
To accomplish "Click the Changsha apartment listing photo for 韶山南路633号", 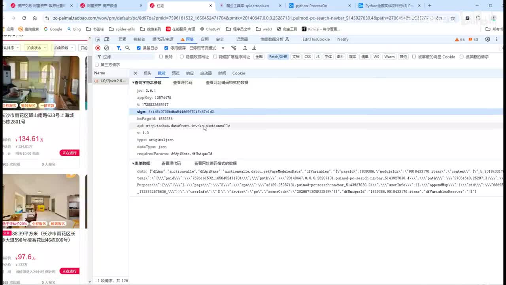I will 41,83.
